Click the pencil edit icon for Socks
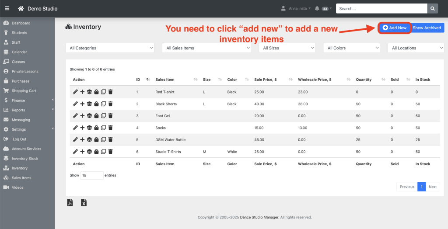 point(75,128)
